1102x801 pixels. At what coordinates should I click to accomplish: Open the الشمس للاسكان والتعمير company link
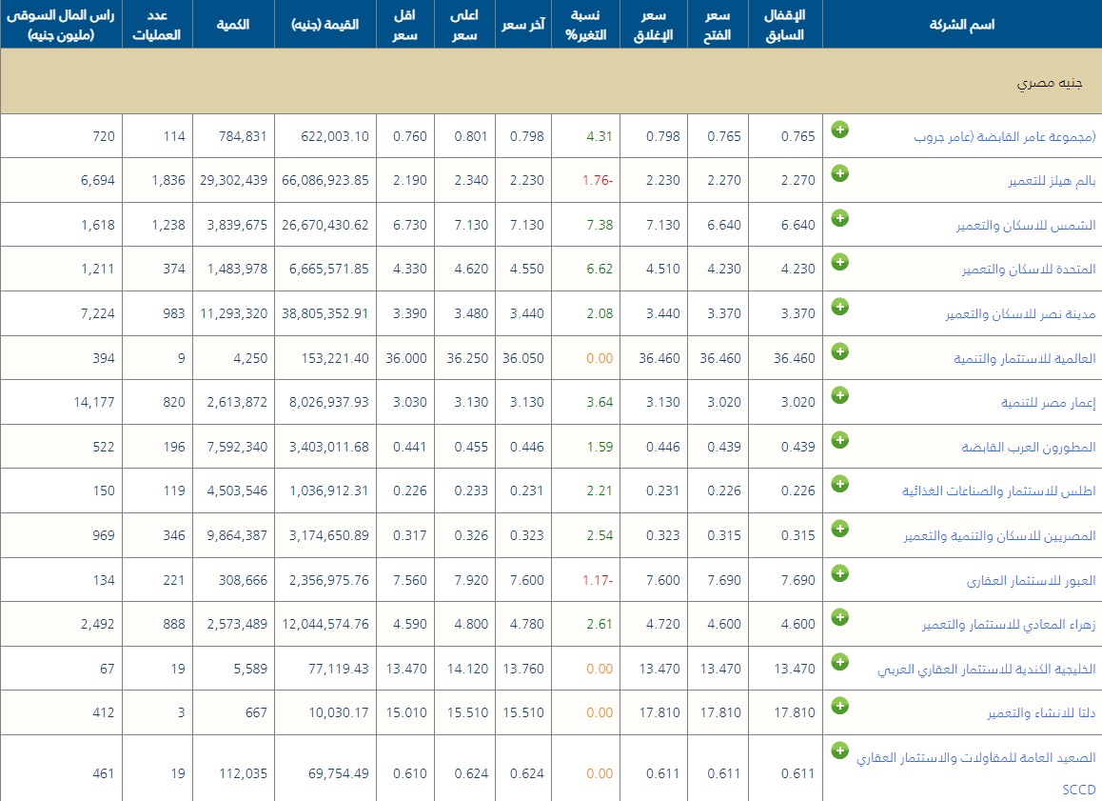pos(1026,225)
